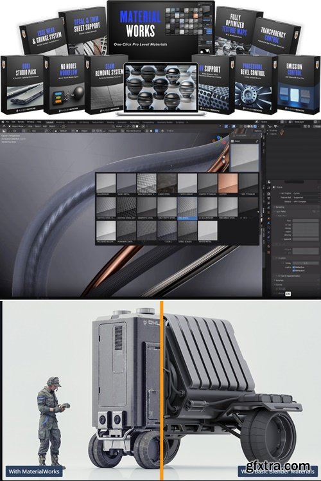Expand the Volumes panel
Viewport: 321px width, 481px height.
pyautogui.click(x=279, y=280)
